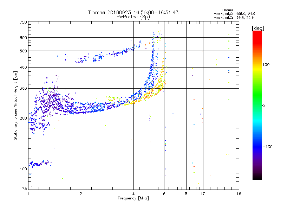Click the y-axis tick label "200"

23,118
